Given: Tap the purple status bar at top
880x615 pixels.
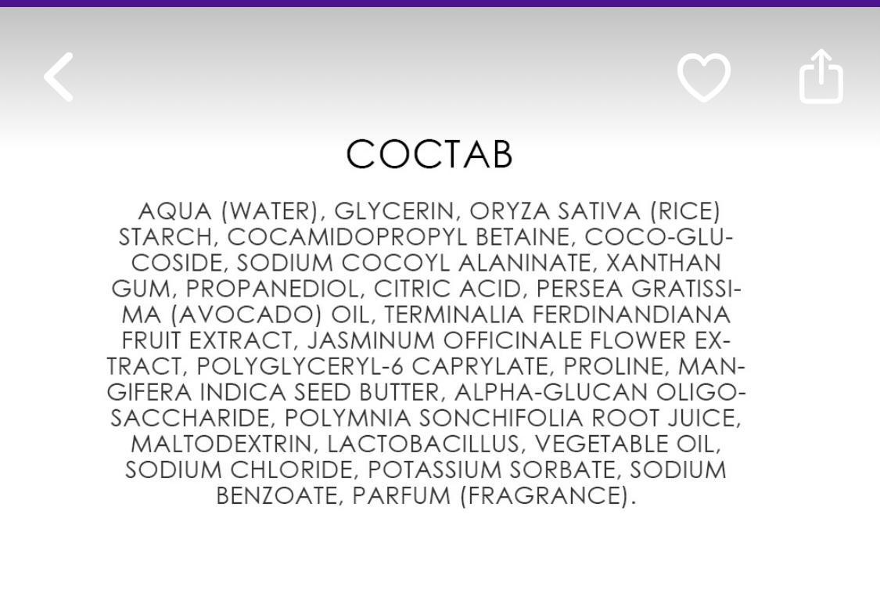Looking at the screenshot, I should pyautogui.click(x=440, y=3).
